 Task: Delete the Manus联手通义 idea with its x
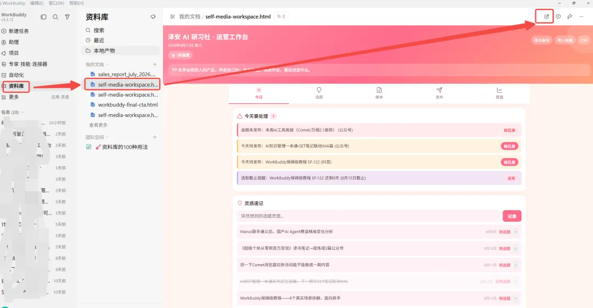[516, 232]
